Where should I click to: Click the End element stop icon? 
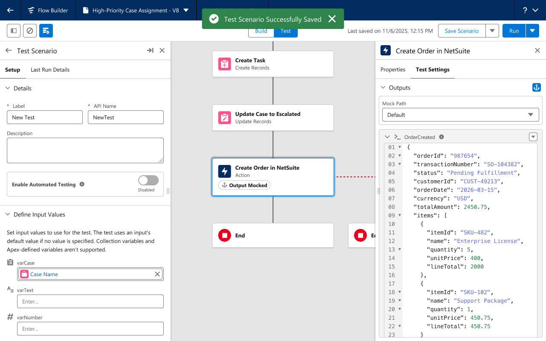[x=224, y=235]
